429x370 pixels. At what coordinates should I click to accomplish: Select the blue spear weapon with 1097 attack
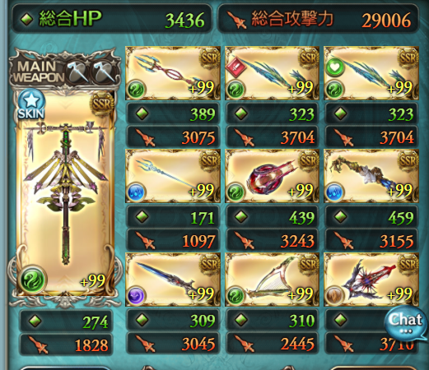[173, 176]
